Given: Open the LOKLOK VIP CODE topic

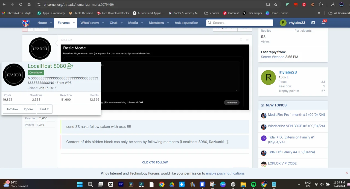Looking at the screenshot, I should coord(282,163).
